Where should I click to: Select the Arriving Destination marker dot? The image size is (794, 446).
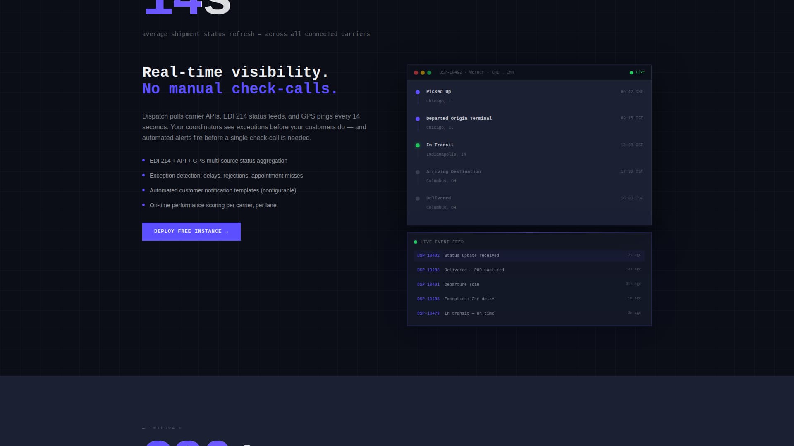pyautogui.click(x=418, y=172)
